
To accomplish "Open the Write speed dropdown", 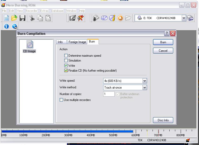I will tap(145, 81).
